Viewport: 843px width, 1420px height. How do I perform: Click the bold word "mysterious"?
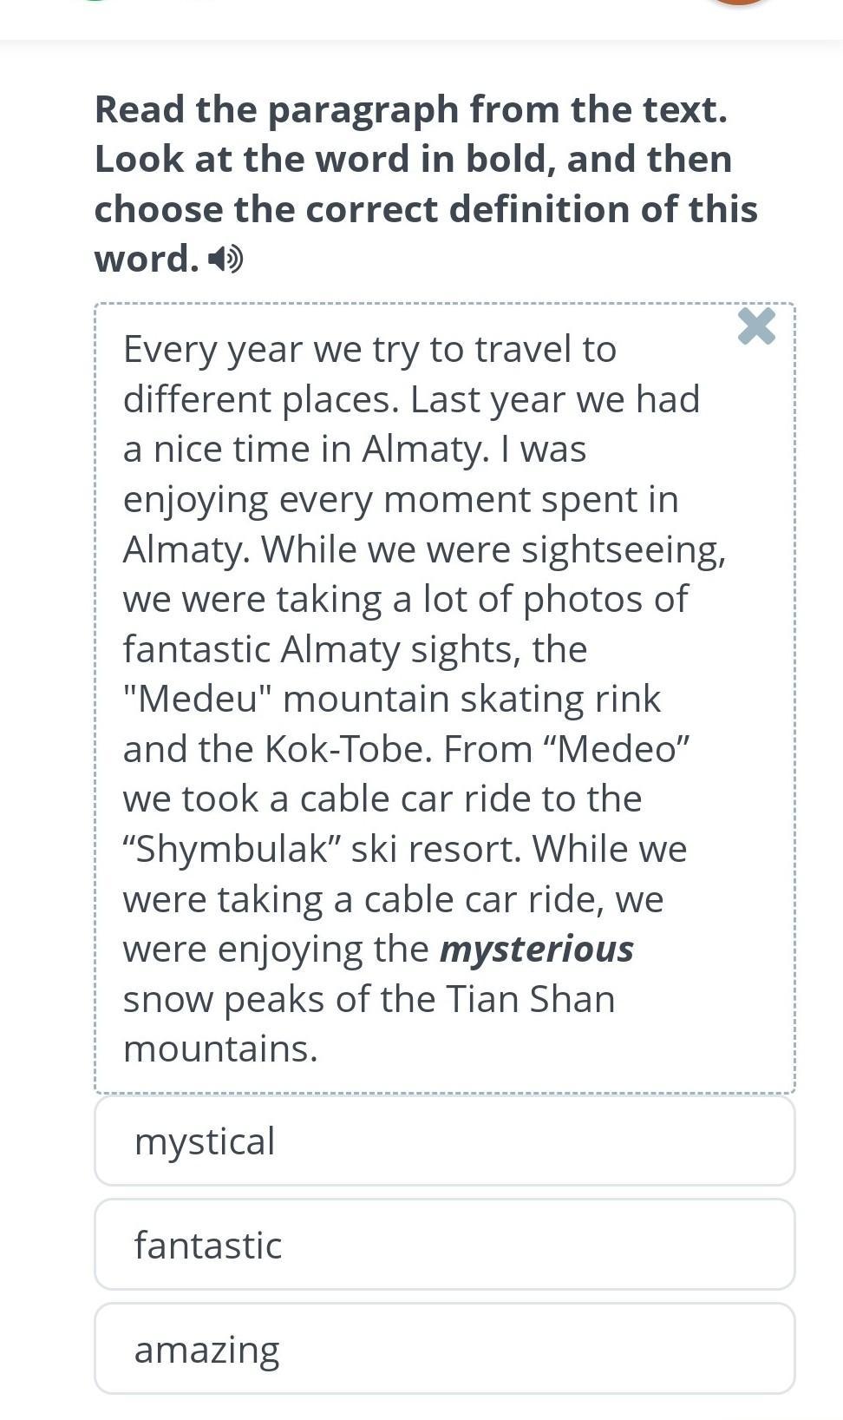536,948
